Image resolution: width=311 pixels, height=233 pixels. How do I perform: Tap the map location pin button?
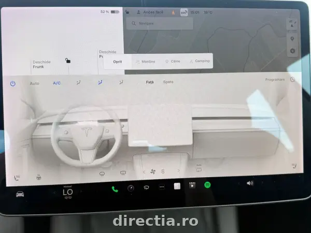coord(292,39)
